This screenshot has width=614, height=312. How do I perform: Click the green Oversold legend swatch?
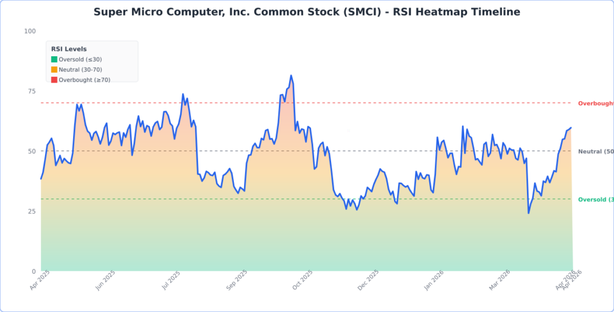click(54, 59)
